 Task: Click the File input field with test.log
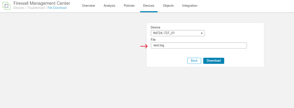pyautogui.click(x=199, y=45)
